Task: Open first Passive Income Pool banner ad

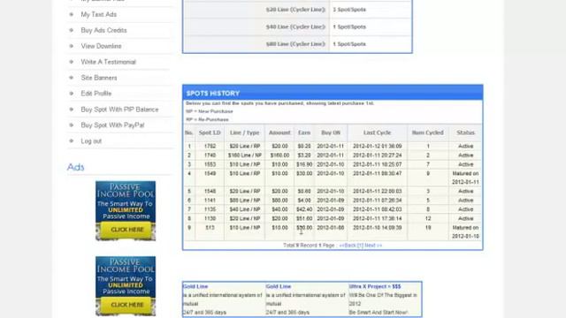Action: tap(126, 211)
